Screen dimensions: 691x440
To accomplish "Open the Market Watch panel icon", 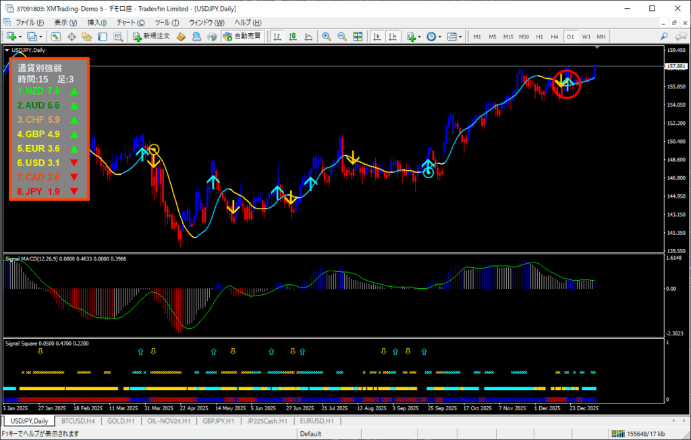I will [x=56, y=36].
